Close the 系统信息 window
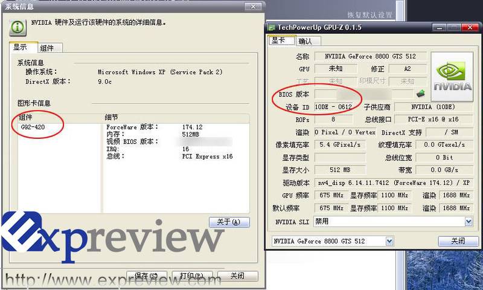Screen dimensions: 483x290 (253, 7)
